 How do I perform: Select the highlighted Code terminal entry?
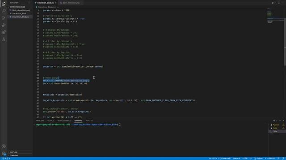[x=277, y=132]
